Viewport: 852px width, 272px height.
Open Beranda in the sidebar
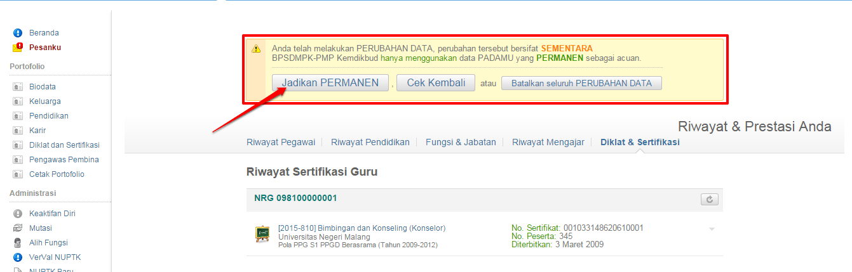[44, 33]
